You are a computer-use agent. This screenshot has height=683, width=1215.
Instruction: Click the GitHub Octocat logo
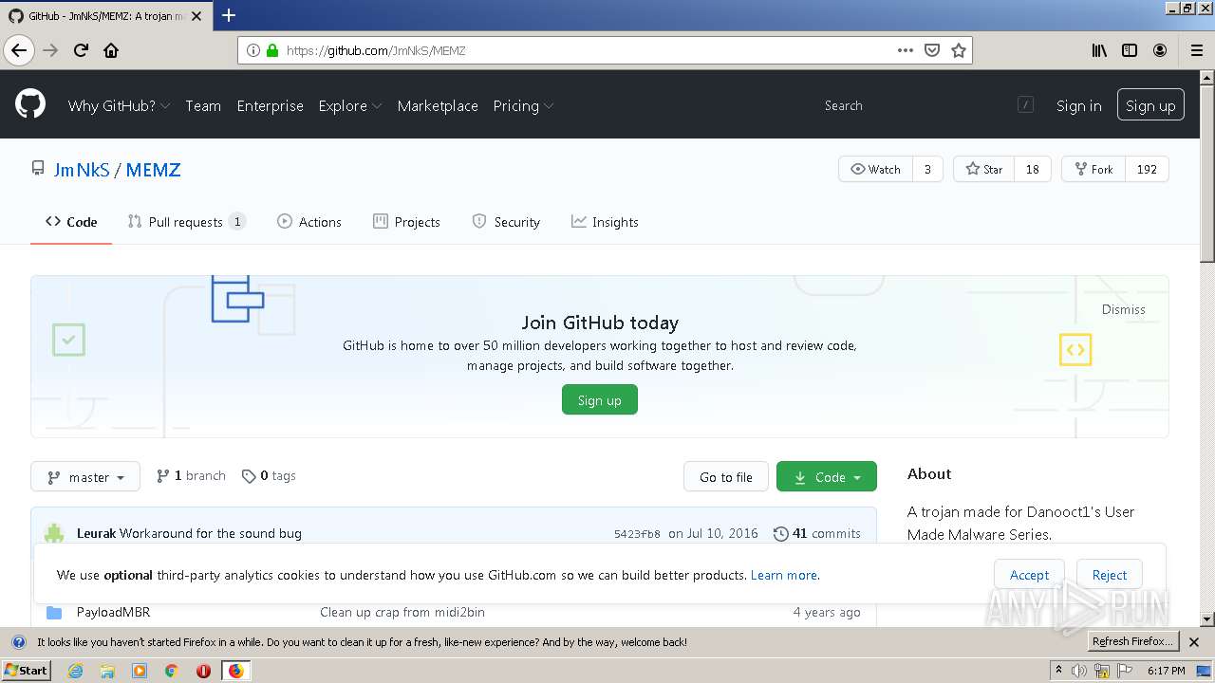pyautogui.click(x=30, y=104)
